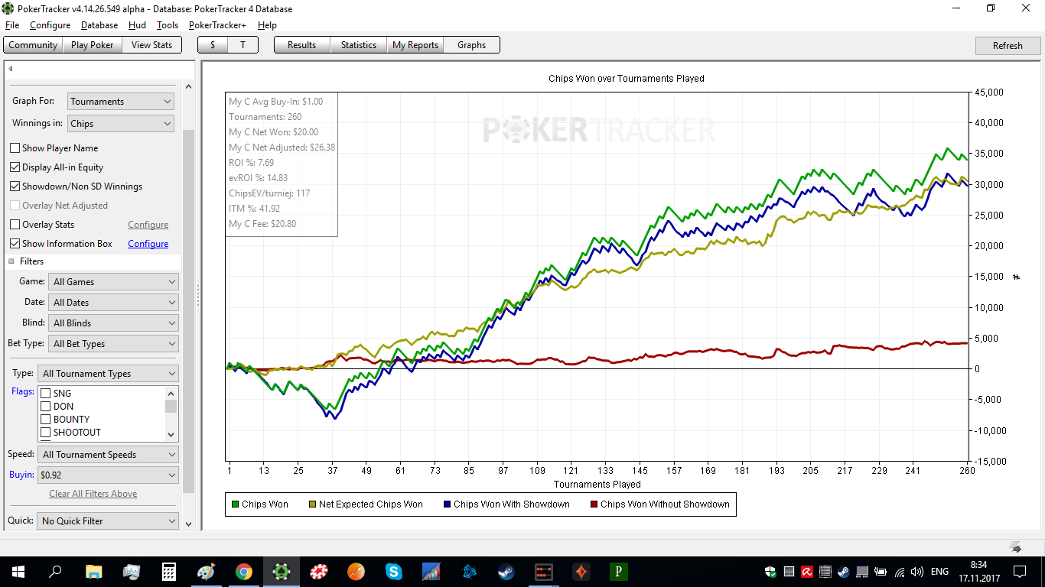Open the system monitor taskbar icon
The height and width of the screenshot is (587, 1045).
tap(132, 571)
